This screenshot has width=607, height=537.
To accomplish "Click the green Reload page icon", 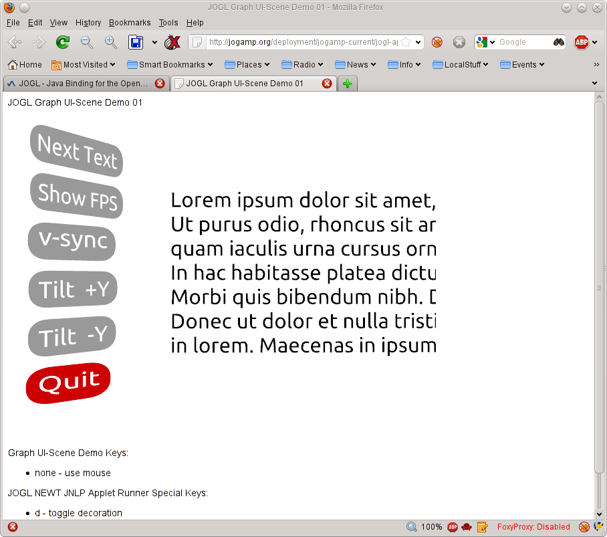I will (x=62, y=42).
